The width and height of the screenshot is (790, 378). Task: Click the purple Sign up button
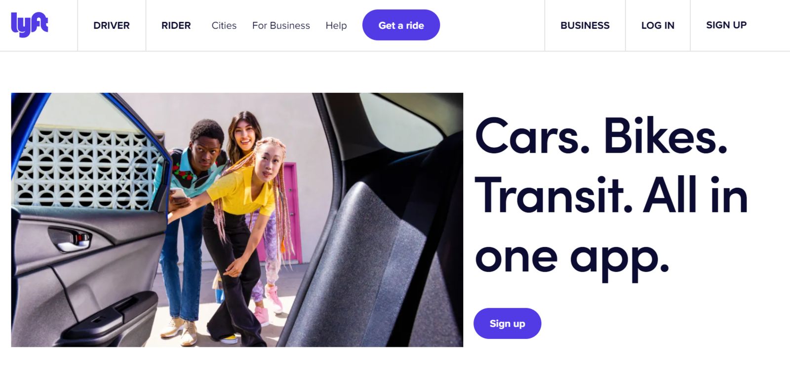[x=507, y=324]
